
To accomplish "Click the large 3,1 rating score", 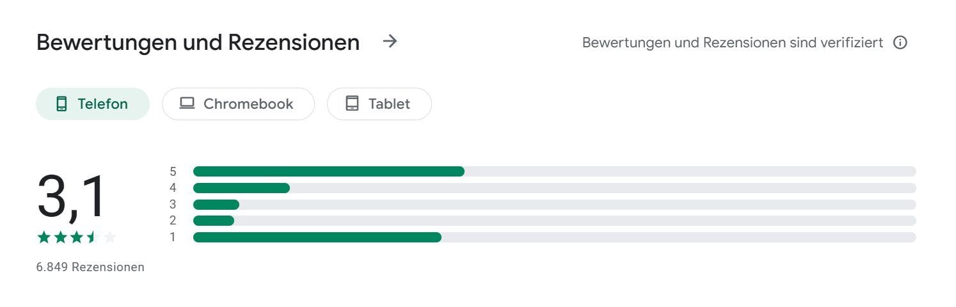I will tap(71, 197).
